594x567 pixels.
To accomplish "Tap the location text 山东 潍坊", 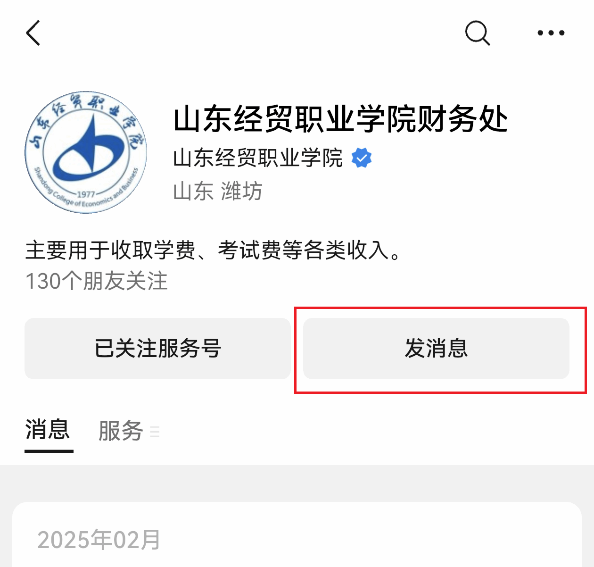I will [x=217, y=192].
